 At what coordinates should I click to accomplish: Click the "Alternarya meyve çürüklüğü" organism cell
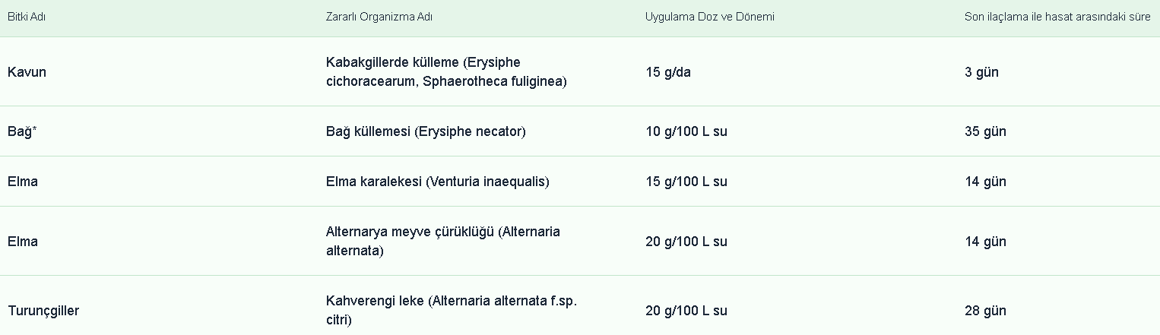pyautogui.click(x=442, y=241)
